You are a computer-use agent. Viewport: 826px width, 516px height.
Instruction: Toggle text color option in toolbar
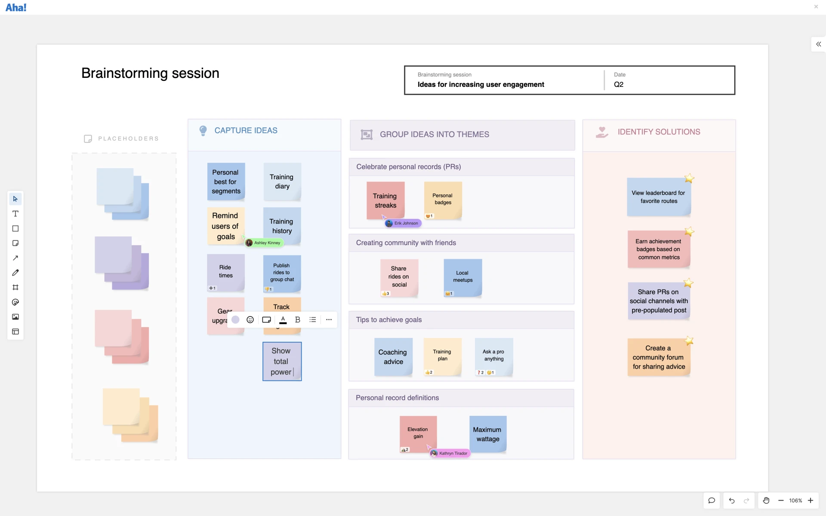[282, 320]
